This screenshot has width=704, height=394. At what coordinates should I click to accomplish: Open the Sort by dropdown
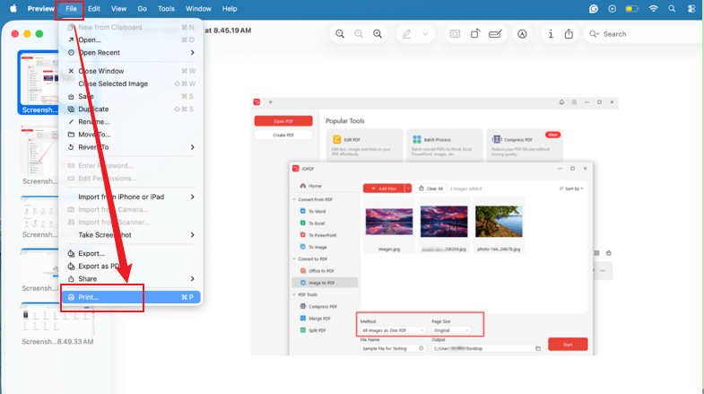click(571, 188)
